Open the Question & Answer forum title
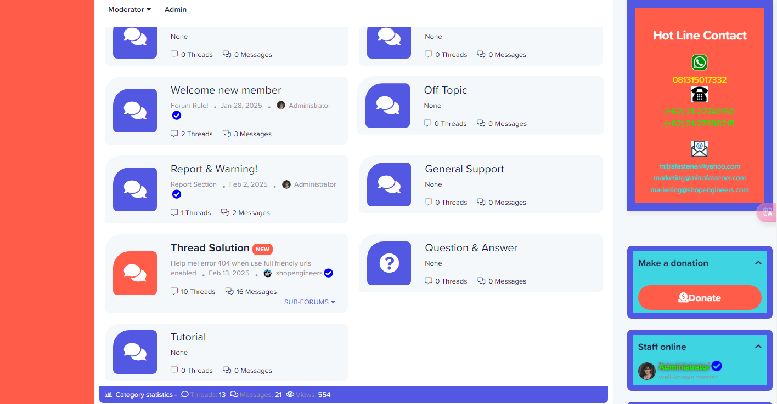Screen dimensions: 777x404 (x=471, y=248)
